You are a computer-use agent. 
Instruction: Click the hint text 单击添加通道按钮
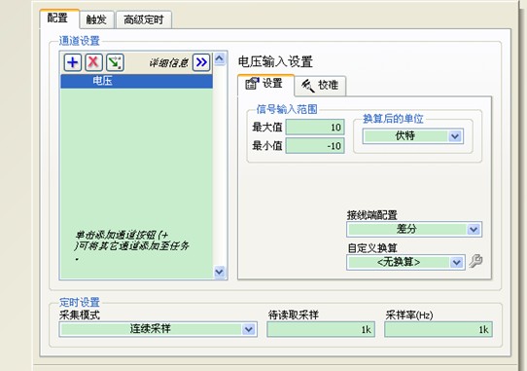[x=132, y=245]
